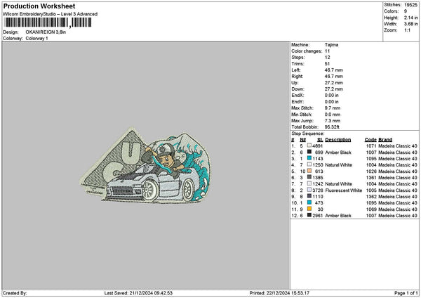Select the black swatch in stop 12
This screenshot has height=298, width=421.
[309, 216]
